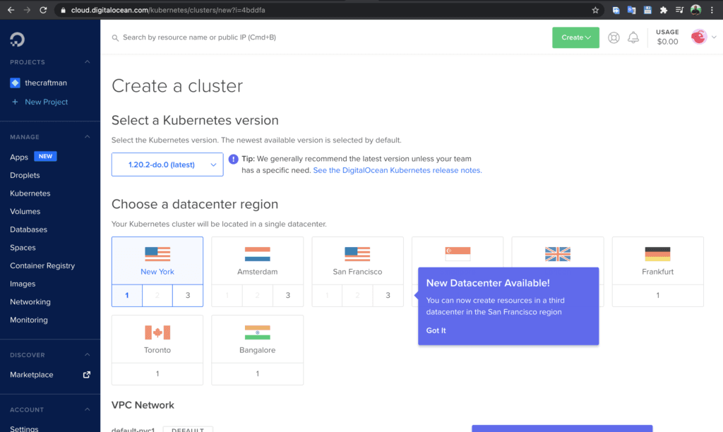Click the DigitalOcean logo in sidebar

click(17, 40)
